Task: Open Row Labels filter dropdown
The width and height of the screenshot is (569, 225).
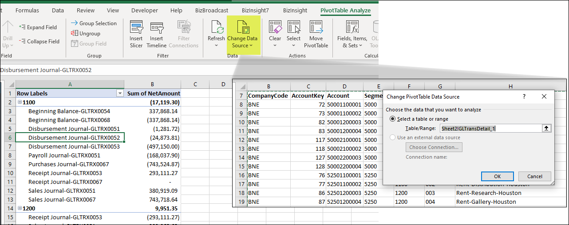Action: (x=119, y=93)
